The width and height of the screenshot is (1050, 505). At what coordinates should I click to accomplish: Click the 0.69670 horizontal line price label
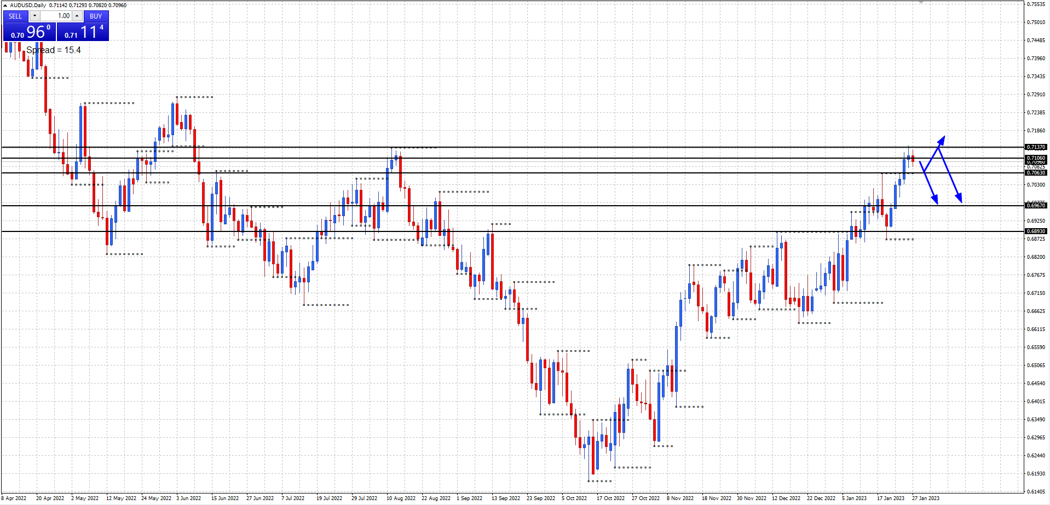pyautogui.click(x=1035, y=206)
